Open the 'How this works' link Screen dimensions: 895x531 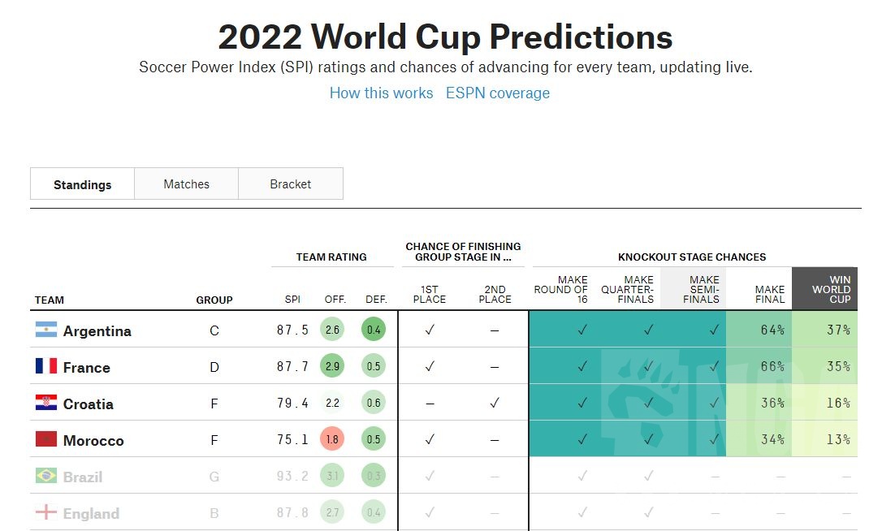(381, 93)
